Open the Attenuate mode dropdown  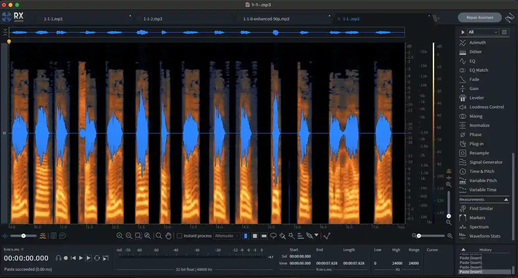[227, 236]
